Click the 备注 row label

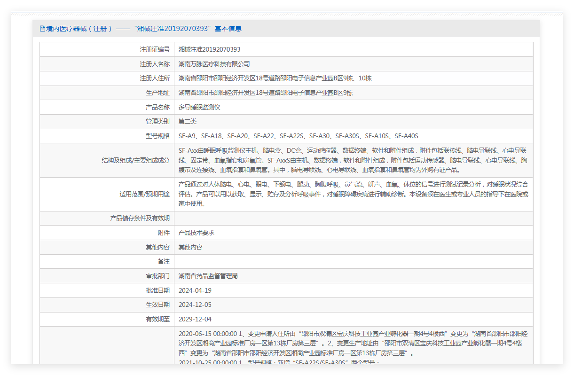click(163, 261)
